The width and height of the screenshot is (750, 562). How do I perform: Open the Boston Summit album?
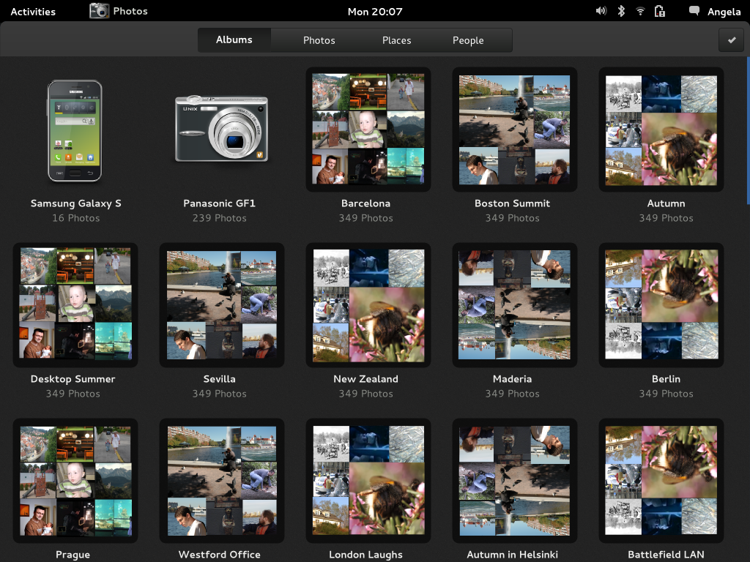pyautogui.click(x=514, y=129)
